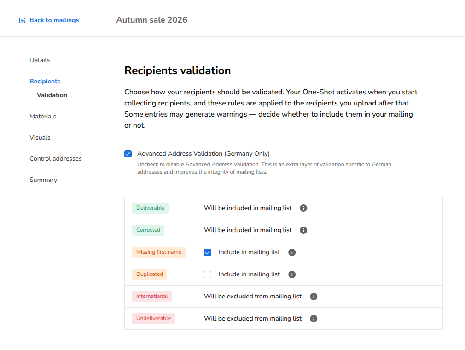Viewport: 465px width, 350px height.
Task: Open info icon for International row
Action: [314, 297]
